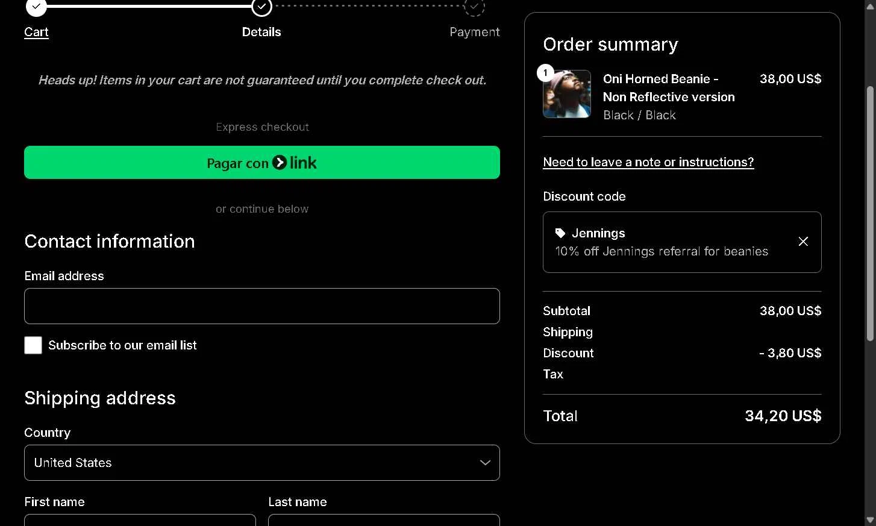876x526 pixels.
Task: Pay with the green Link express button
Action: pos(262,163)
